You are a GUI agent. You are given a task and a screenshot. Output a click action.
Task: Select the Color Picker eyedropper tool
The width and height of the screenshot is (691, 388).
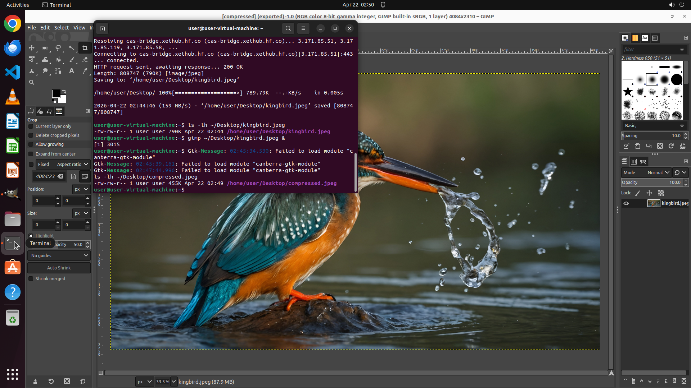(85, 71)
